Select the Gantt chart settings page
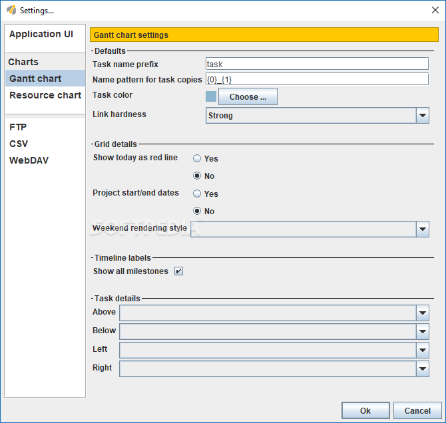The image size is (446, 423). (x=45, y=78)
